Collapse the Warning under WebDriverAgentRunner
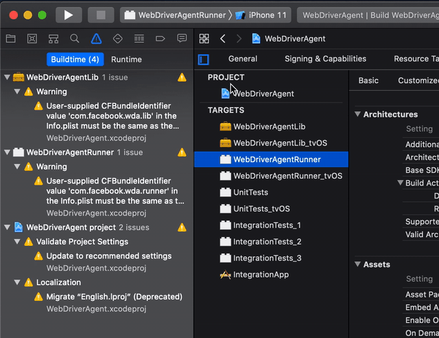 tap(17, 167)
